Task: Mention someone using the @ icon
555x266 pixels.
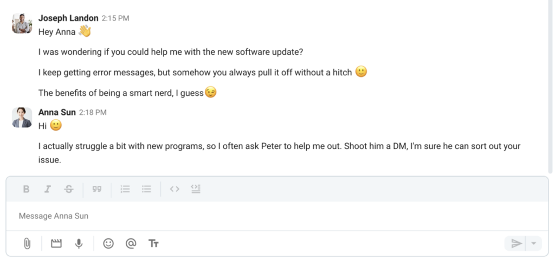Action: 131,244
